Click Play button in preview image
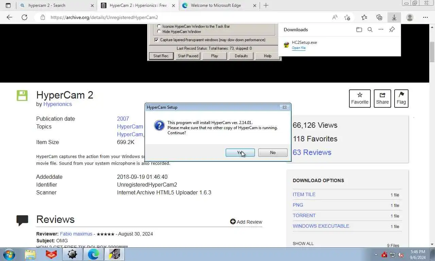The height and width of the screenshot is (261, 435). click(214, 56)
